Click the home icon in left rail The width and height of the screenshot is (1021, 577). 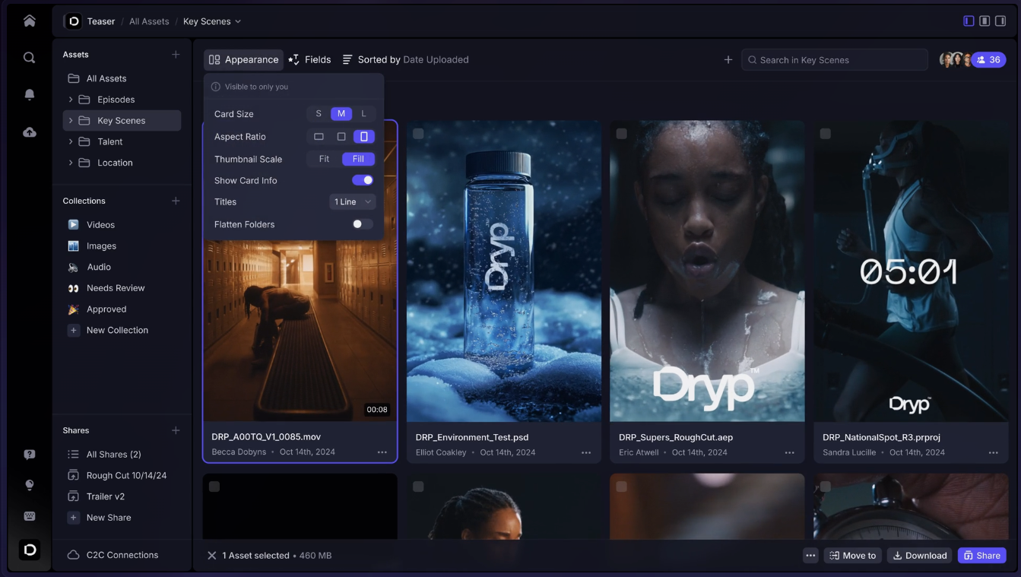[30, 21]
